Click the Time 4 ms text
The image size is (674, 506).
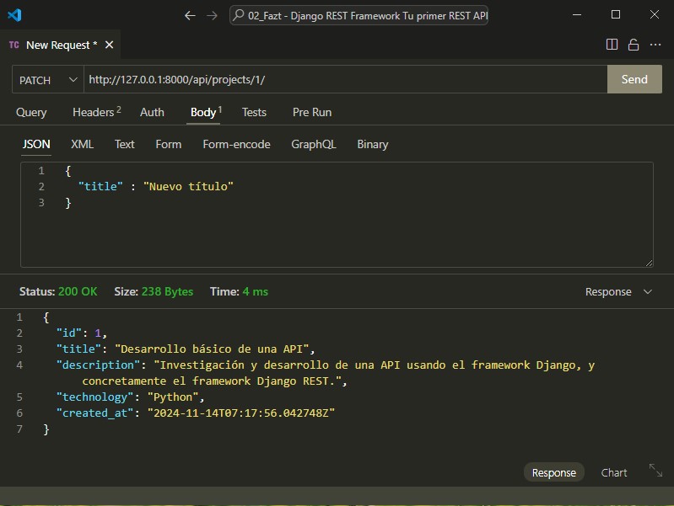pyautogui.click(x=239, y=292)
